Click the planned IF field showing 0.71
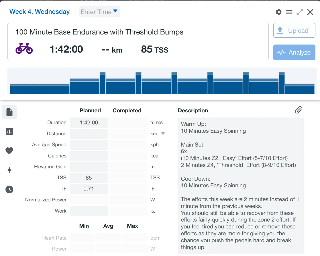The width and height of the screenshot is (320, 256). pos(89,189)
